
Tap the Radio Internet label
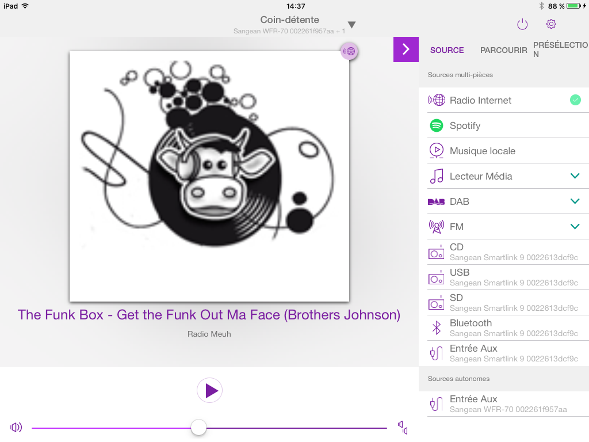pyautogui.click(x=480, y=100)
